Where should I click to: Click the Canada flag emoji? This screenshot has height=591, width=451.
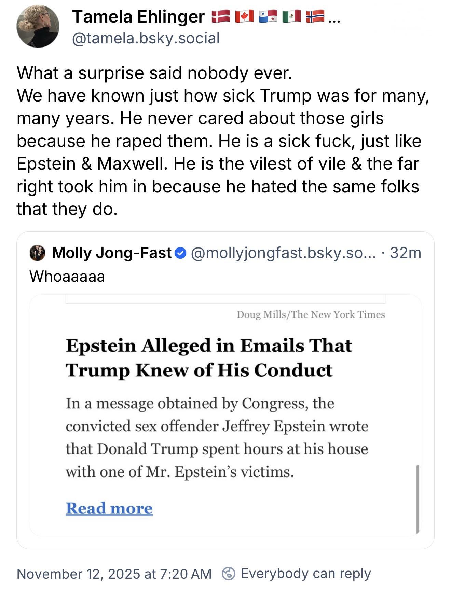coord(245,17)
